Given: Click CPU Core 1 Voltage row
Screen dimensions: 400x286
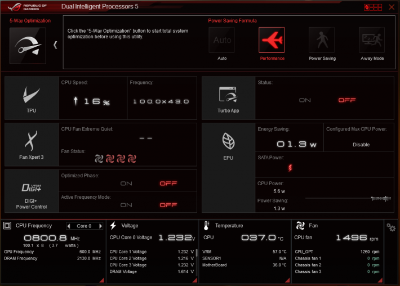Looking at the screenshot, I should (x=152, y=252).
